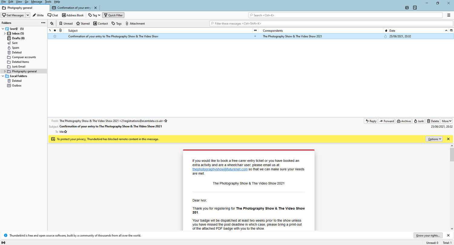Open the Get Messages dropdown arrow
The width and height of the screenshot is (454, 245).
click(28, 15)
